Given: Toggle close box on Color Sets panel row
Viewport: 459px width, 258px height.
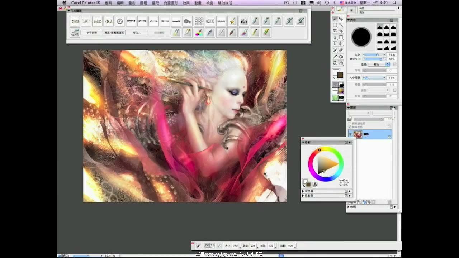Looking at the screenshot, I should coord(346,196).
